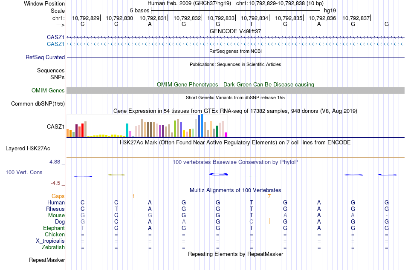
Task: Click the Sequences track label
Action: (x=51, y=70)
